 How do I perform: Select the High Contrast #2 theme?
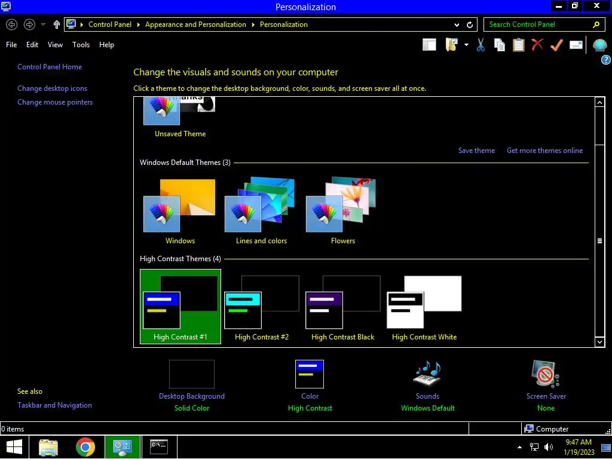point(262,307)
